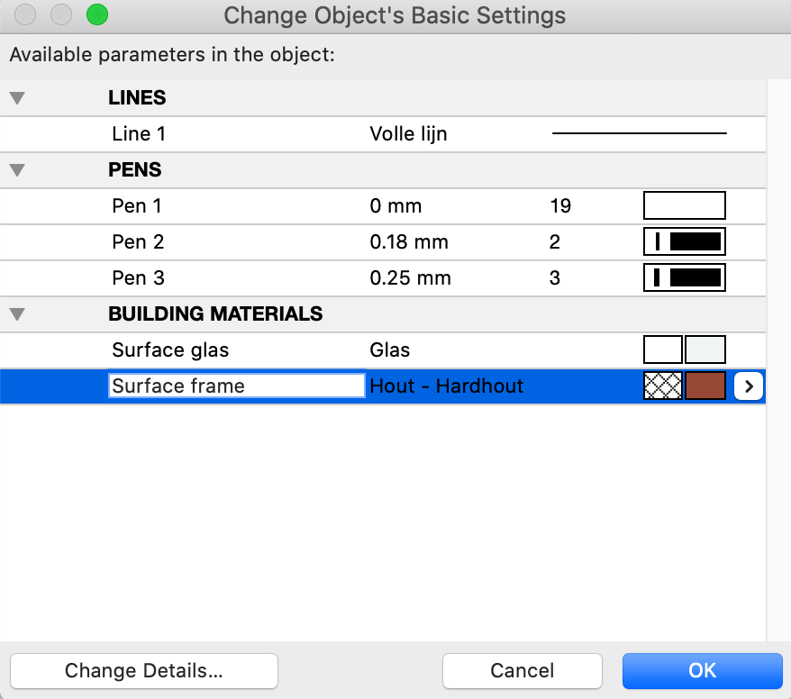Click the Surface glas pale surface swatch
Viewport: 791px width, 699px height.
(x=705, y=349)
